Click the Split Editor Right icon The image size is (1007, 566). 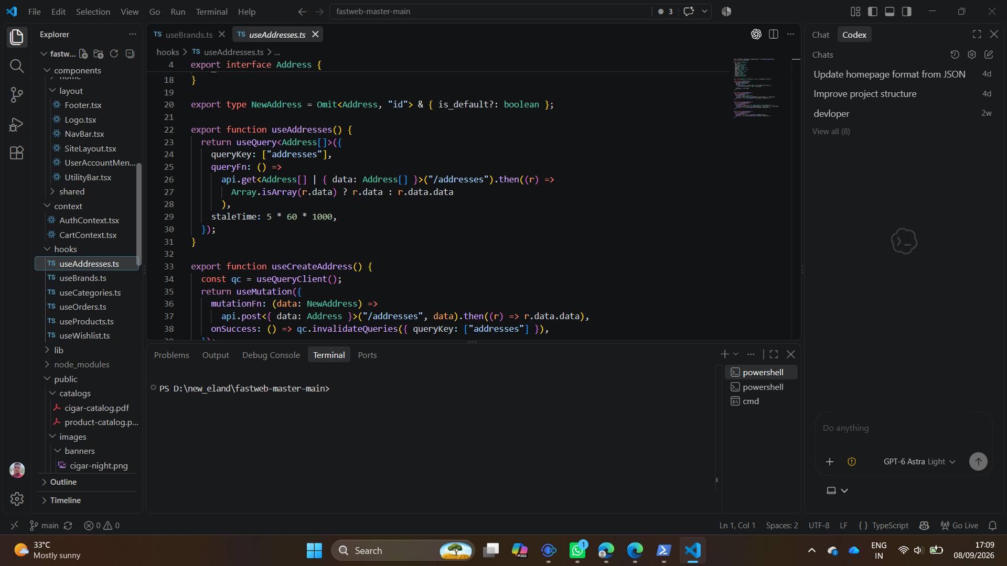click(x=773, y=34)
